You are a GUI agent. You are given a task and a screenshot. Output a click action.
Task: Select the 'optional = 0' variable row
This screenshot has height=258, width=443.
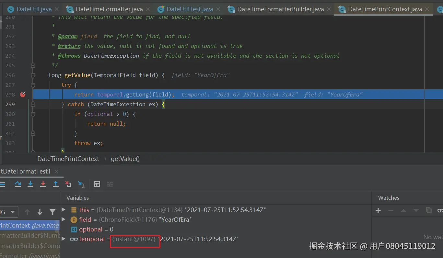(216, 229)
